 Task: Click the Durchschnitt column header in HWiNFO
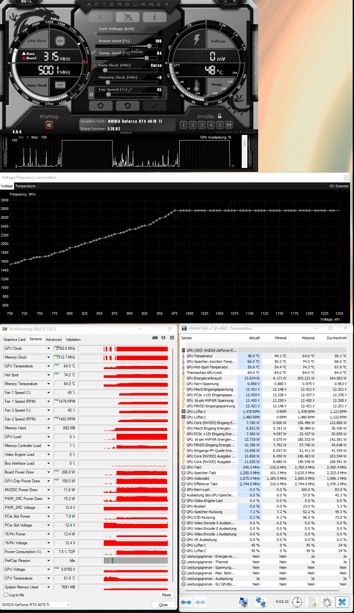click(332, 338)
